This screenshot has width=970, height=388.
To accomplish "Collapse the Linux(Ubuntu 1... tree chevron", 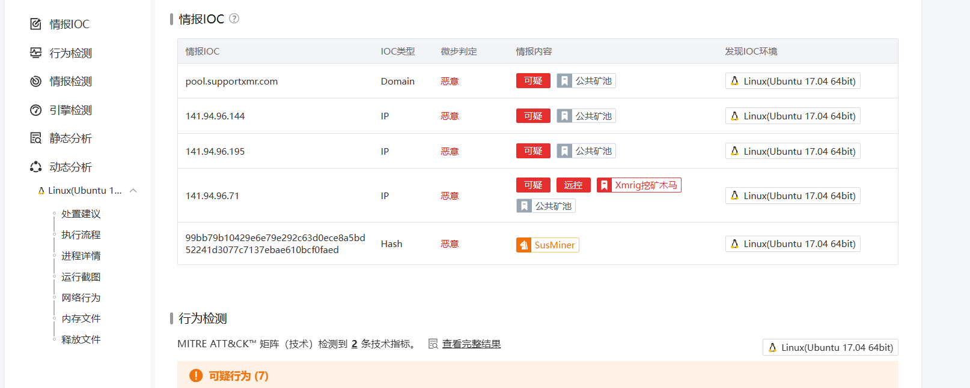I will [x=133, y=191].
